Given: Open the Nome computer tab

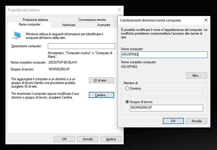Looking at the screenshot, I should (29, 25).
